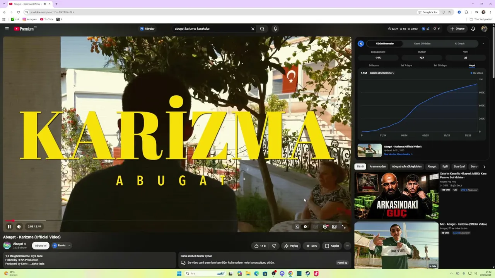Click the Soru ask button
Viewport: 495px width, 278px height.
tap(312, 246)
